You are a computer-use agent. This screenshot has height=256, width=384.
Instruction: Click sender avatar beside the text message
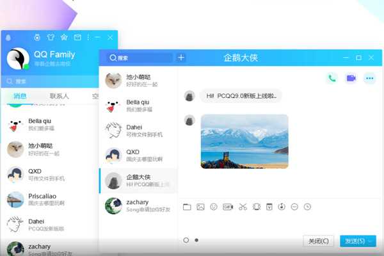click(189, 96)
